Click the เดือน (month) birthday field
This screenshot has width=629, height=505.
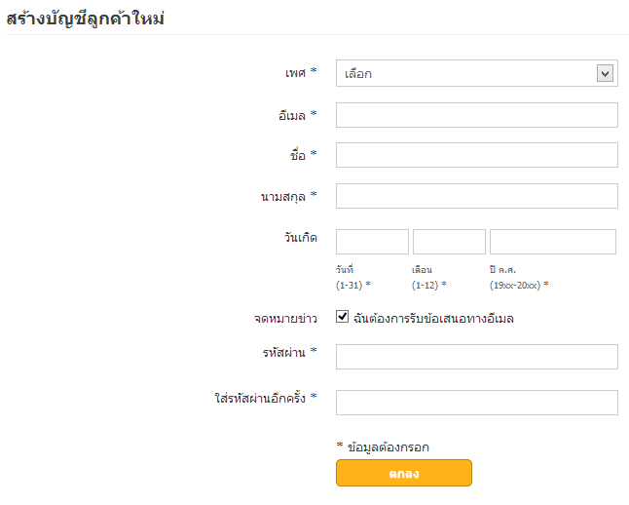(x=449, y=242)
